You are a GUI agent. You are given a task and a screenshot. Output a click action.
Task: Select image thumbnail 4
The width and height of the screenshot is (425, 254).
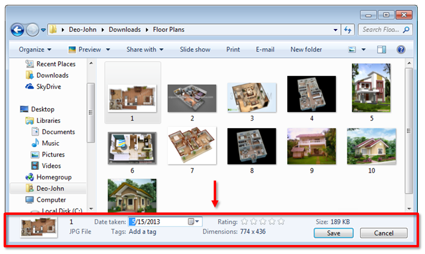[x=311, y=94]
